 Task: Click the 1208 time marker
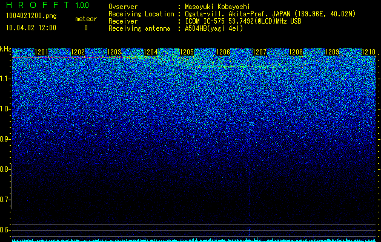point(296,52)
